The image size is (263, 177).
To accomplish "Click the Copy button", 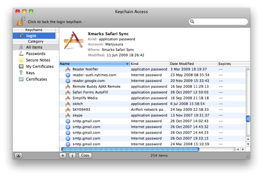I will pos(85,155).
